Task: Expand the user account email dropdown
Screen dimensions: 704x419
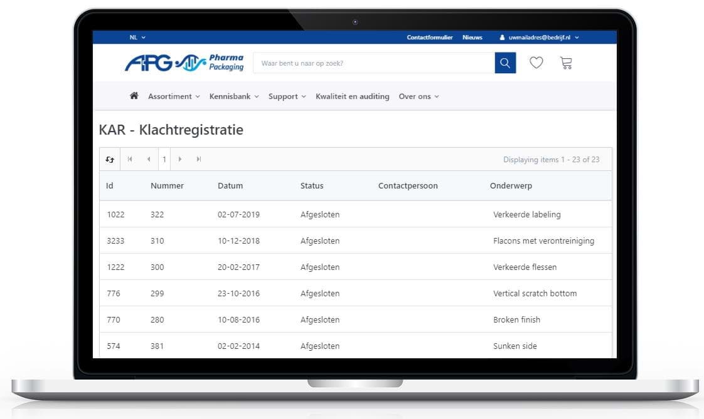Action: [539, 38]
